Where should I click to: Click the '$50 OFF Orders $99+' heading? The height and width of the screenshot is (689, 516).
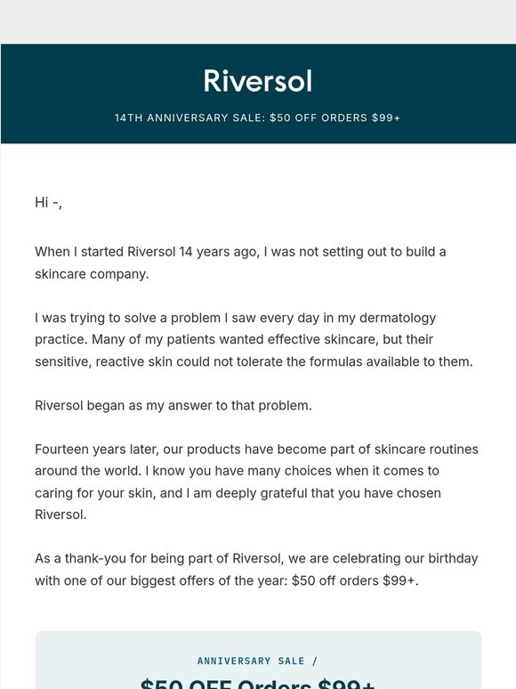pyautogui.click(x=258, y=684)
